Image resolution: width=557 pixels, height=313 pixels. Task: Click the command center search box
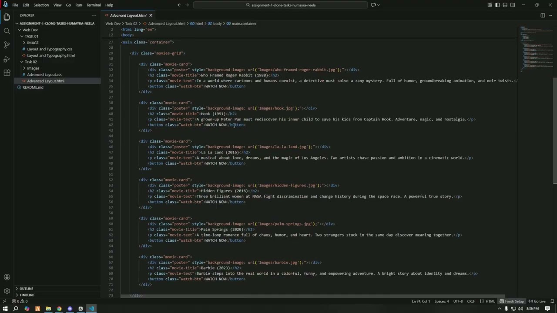280,5
